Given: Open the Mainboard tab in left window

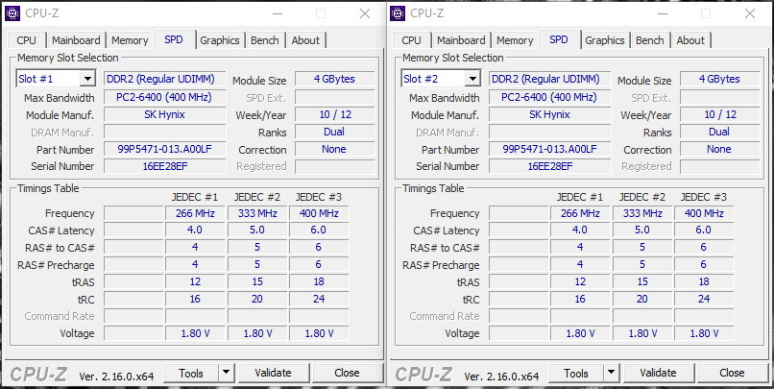Looking at the screenshot, I should coord(76,40).
